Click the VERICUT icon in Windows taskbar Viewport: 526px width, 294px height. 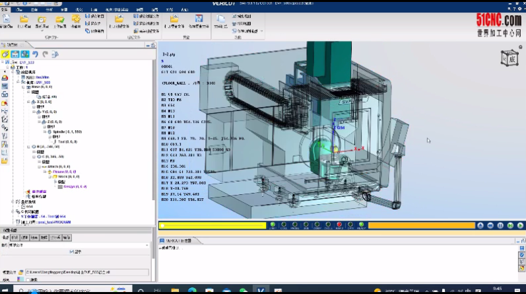point(262,290)
